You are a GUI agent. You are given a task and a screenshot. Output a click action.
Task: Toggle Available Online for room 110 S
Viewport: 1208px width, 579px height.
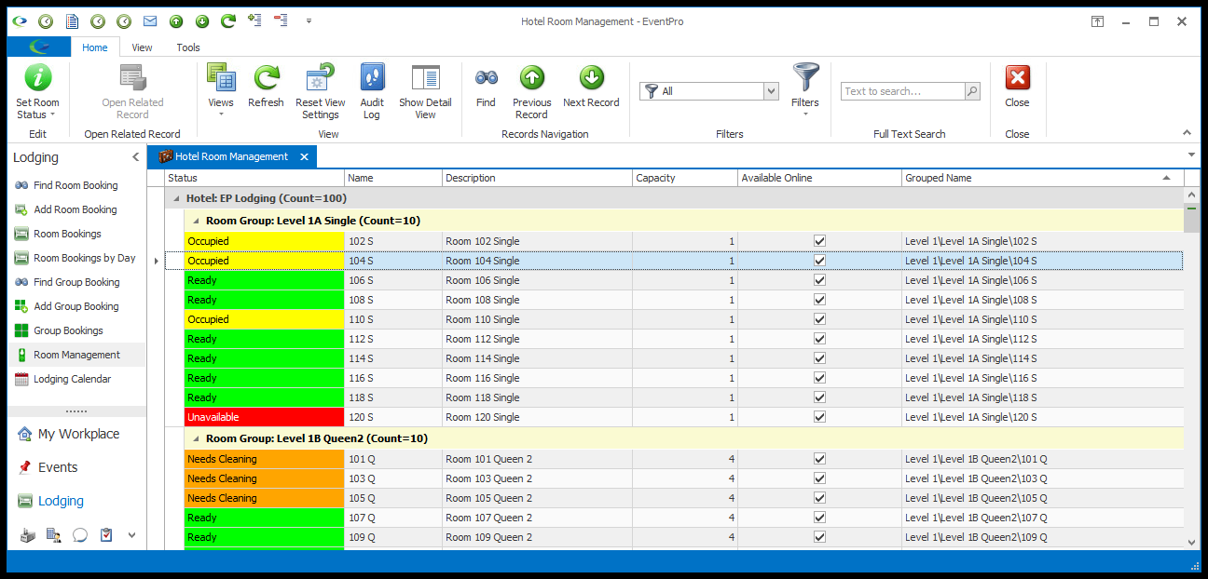(x=819, y=319)
